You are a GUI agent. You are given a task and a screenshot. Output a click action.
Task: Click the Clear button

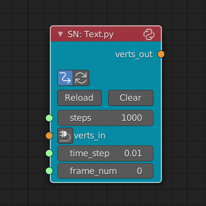click(130, 98)
